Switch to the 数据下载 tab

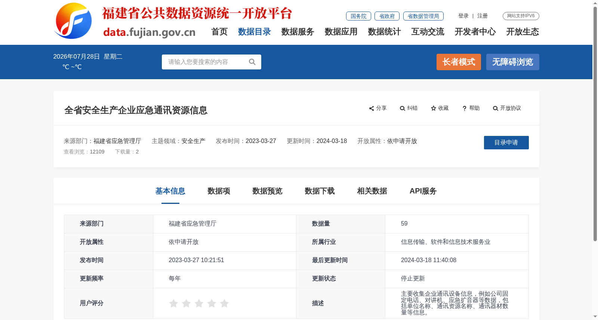[320, 191]
